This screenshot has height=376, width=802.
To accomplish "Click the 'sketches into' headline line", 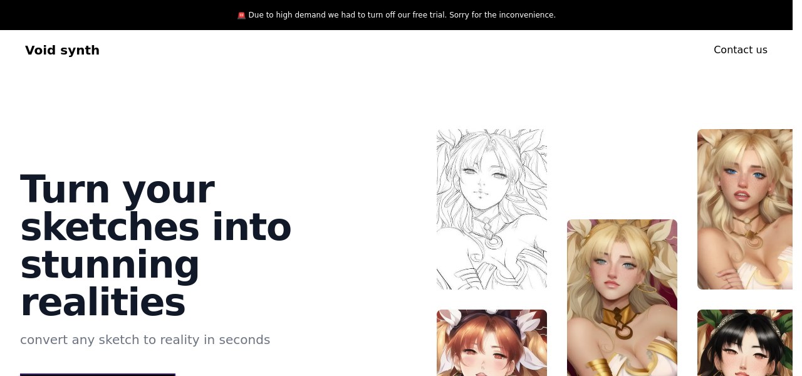I will (x=155, y=226).
